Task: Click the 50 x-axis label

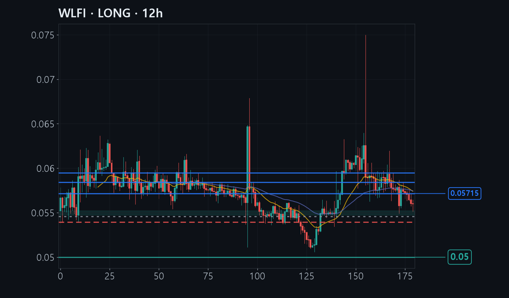Action: [159, 276]
